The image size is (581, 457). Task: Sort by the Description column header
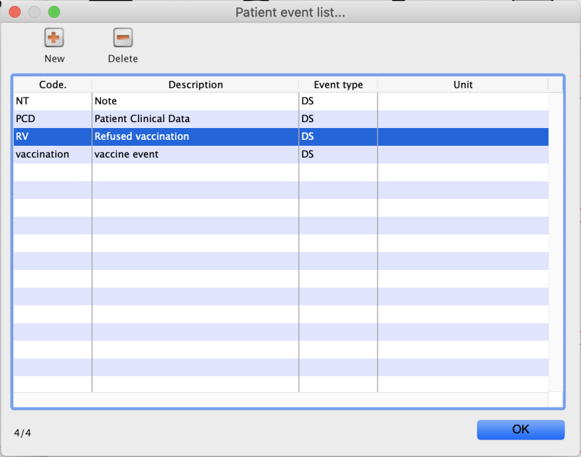(x=196, y=85)
